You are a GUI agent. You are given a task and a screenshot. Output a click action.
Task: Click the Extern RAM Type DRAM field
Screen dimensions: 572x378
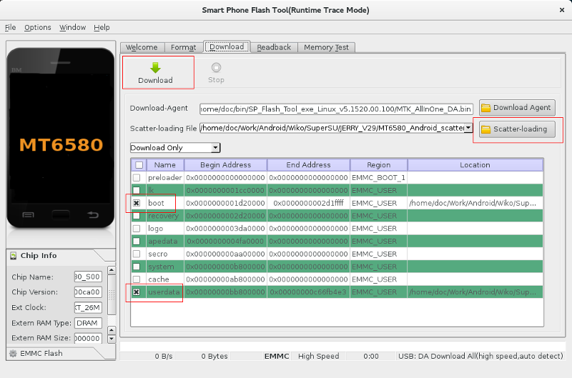tap(88, 323)
